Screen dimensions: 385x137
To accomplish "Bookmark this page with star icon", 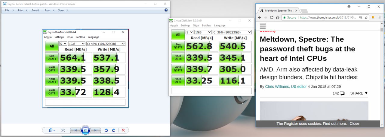I will click(366, 18).
